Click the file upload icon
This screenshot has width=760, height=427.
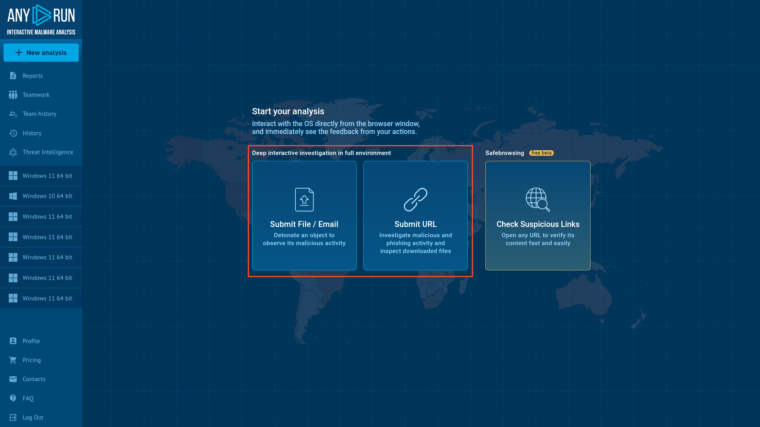tap(304, 200)
